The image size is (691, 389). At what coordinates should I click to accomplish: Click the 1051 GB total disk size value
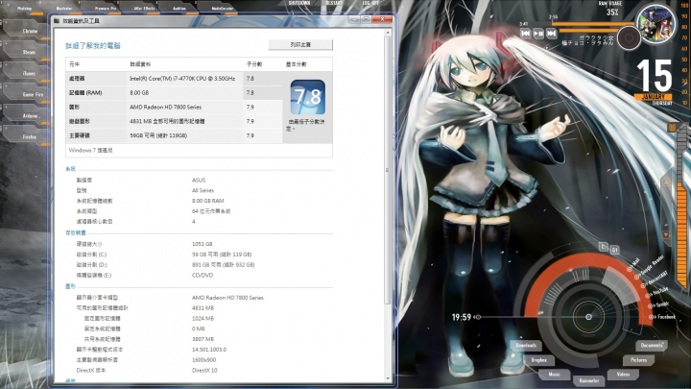pos(203,244)
